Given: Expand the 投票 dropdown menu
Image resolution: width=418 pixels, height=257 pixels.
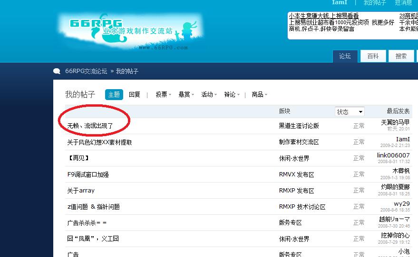Looking at the screenshot, I should (164, 94).
